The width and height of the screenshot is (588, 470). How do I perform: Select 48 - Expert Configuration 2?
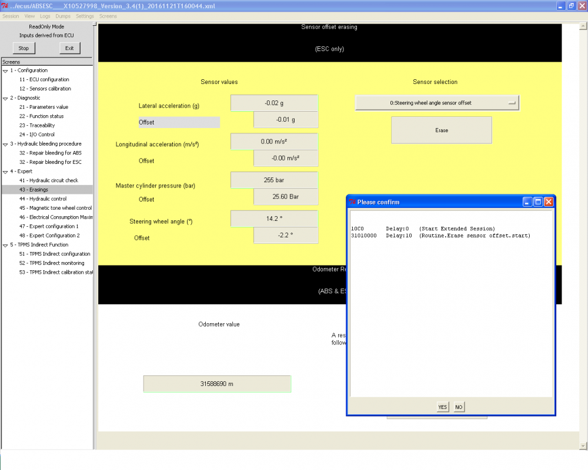[x=49, y=236]
